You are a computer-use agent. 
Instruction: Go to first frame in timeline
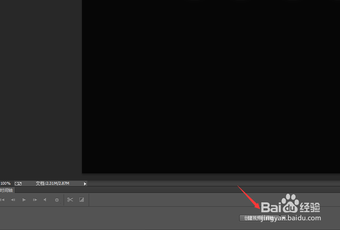click(2, 200)
